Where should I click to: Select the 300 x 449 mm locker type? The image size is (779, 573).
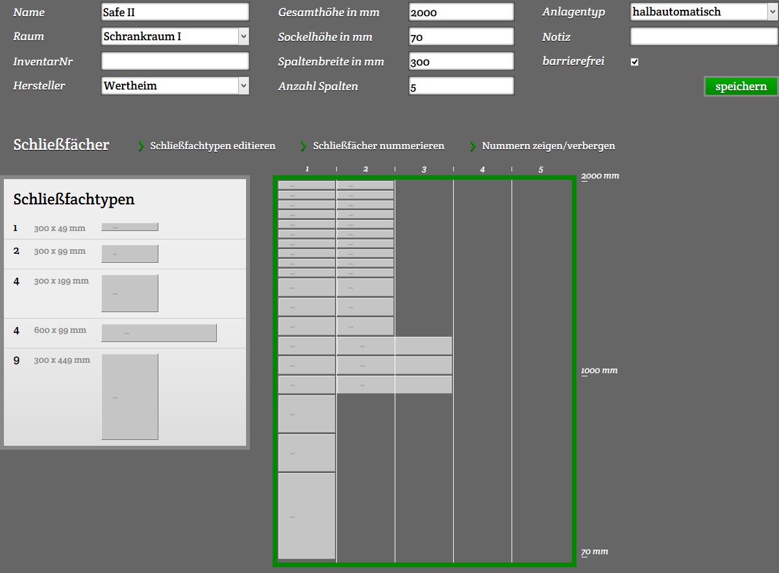pyautogui.click(x=130, y=396)
